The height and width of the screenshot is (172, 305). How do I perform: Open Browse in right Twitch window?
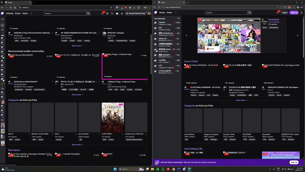pyautogui.click(x=162, y=12)
